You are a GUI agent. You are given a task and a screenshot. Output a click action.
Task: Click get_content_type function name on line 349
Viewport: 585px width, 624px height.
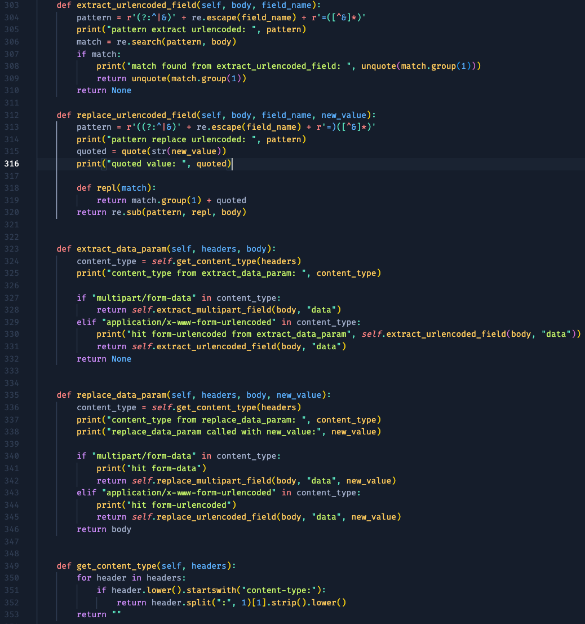116,566
